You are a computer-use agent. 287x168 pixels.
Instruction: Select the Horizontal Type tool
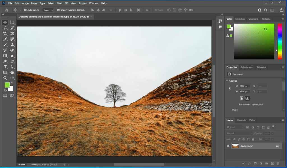pyautogui.click(x=5, y=67)
